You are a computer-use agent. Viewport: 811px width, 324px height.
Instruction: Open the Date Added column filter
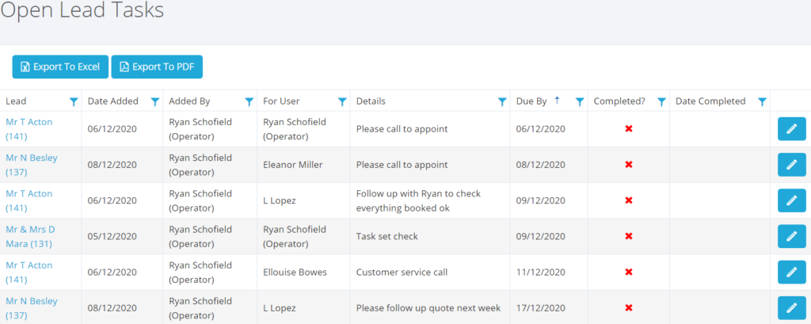[x=155, y=101]
